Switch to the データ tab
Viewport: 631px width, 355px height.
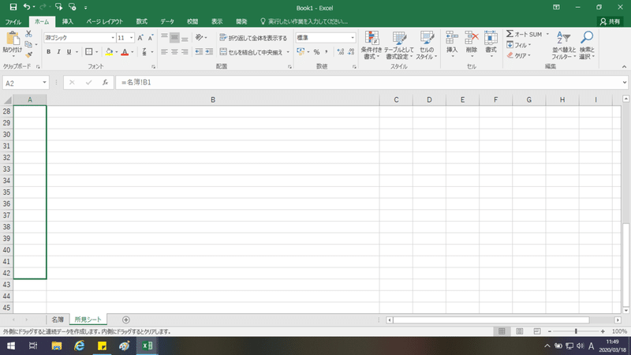pyautogui.click(x=167, y=22)
